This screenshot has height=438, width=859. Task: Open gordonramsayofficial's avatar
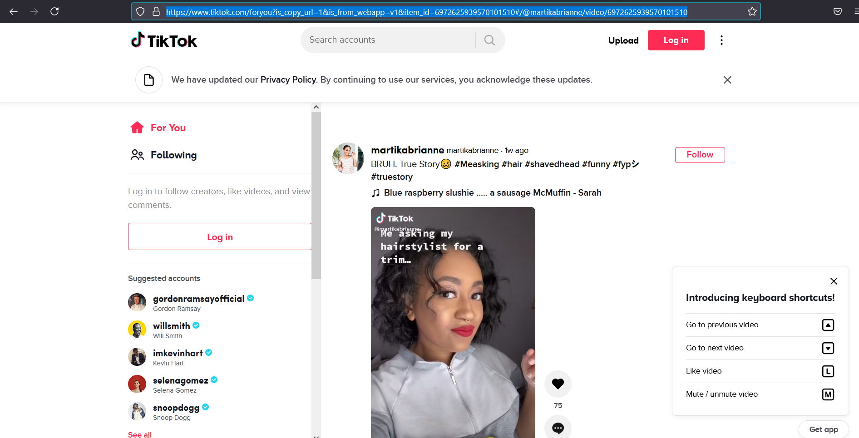click(x=137, y=302)
